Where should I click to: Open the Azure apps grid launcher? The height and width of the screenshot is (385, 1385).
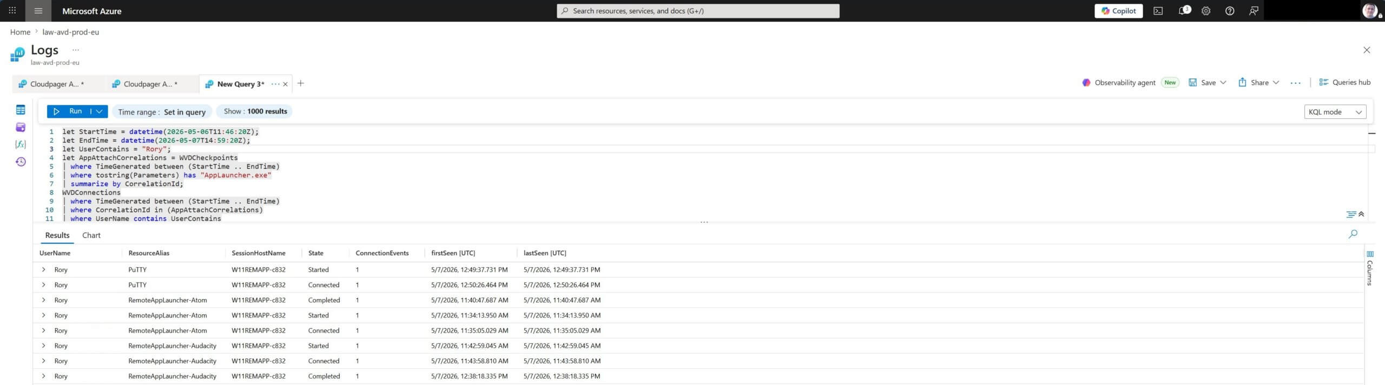click(x=12, y=11)
